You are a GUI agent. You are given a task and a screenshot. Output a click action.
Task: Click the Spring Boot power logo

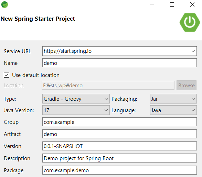pyautogui.click(x=190, y=22)
